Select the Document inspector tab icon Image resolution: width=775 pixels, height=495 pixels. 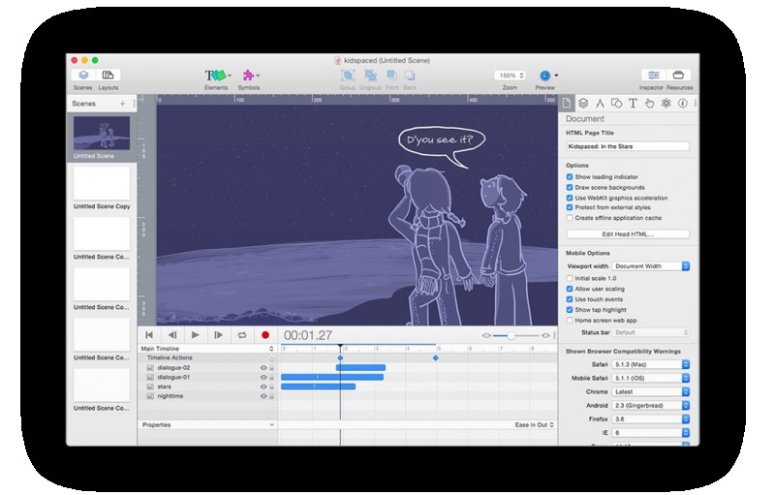(x=567, y=104)
